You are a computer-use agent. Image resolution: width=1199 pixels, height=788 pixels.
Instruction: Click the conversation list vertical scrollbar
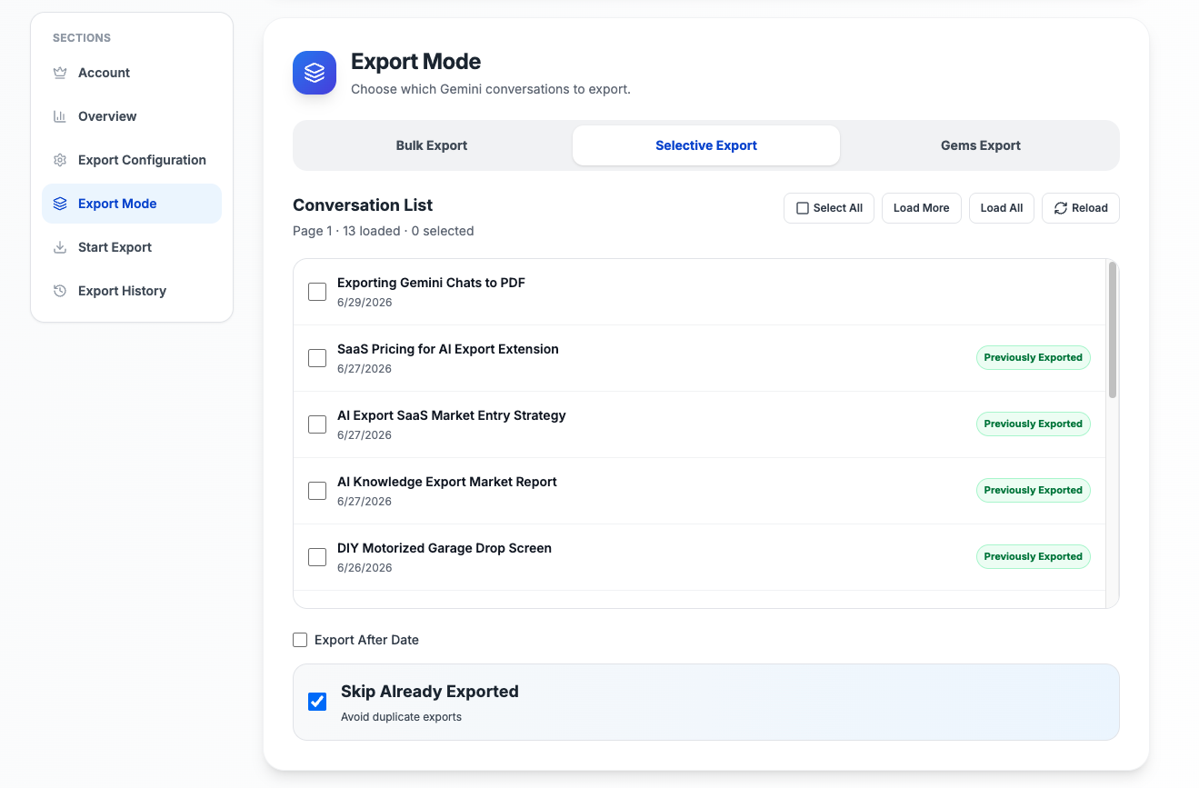tap(1113, 330)
